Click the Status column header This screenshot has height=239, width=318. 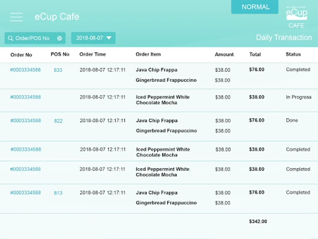(293, 54)
